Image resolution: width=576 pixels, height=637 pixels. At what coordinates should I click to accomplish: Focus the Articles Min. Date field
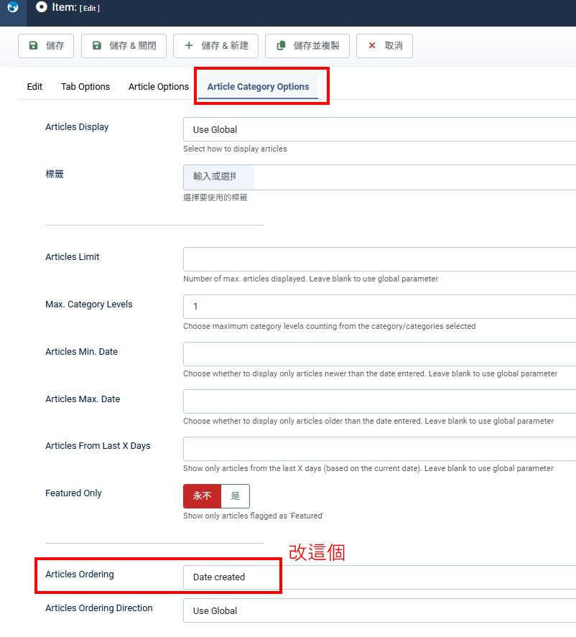(x=379, y=354)
